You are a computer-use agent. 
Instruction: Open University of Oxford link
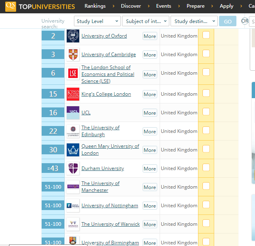pyautogui.click(x=104, y=36)
